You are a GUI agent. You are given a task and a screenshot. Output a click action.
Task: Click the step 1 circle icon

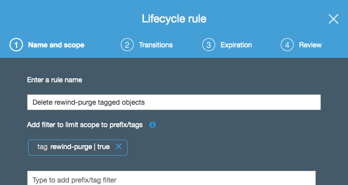point(16,45)
